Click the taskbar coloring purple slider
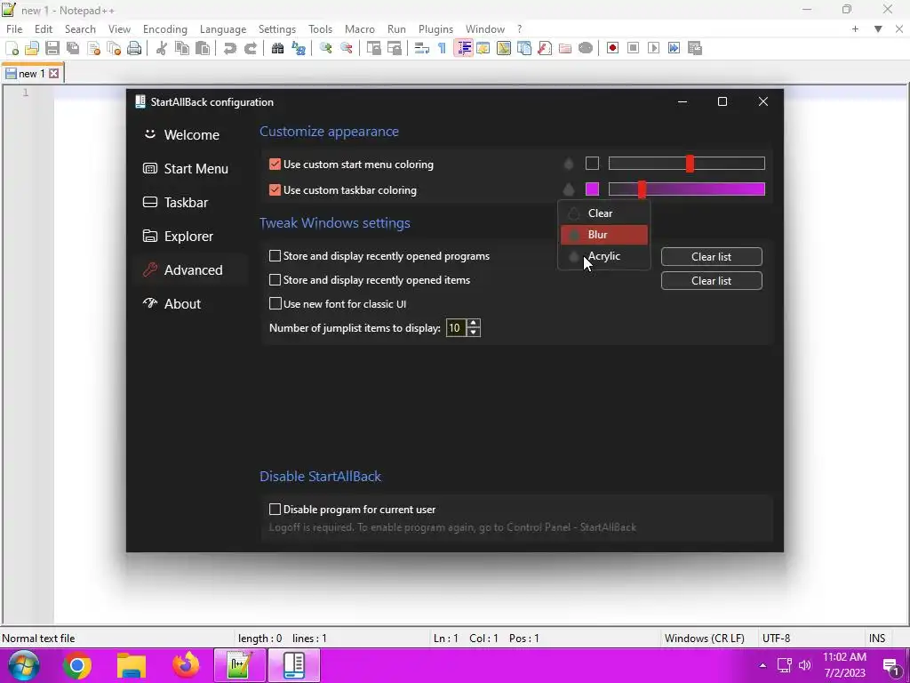This screenshot has width=910, height=683. [x=687, y=189]
